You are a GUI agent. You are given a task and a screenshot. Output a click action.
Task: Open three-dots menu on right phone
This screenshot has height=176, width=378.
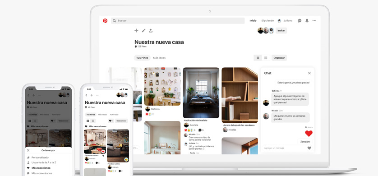tap(97, 95)
